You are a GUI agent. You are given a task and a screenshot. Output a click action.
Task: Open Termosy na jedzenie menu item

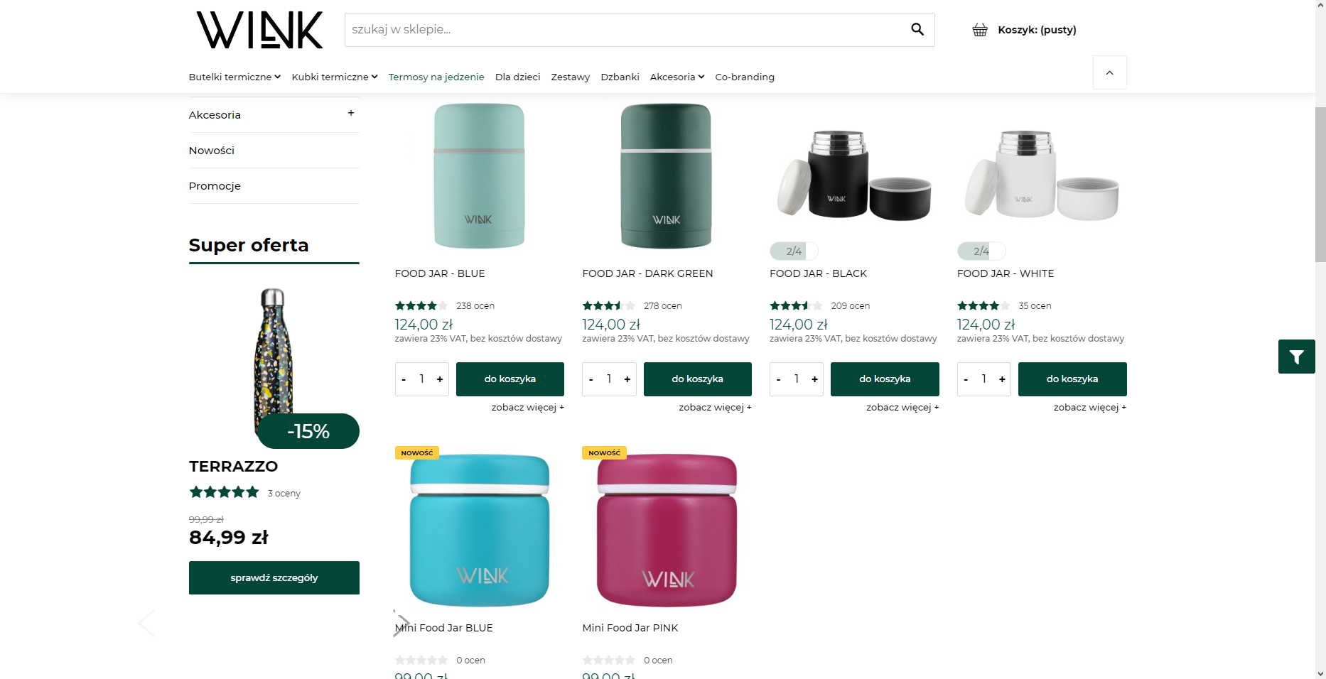436,77
